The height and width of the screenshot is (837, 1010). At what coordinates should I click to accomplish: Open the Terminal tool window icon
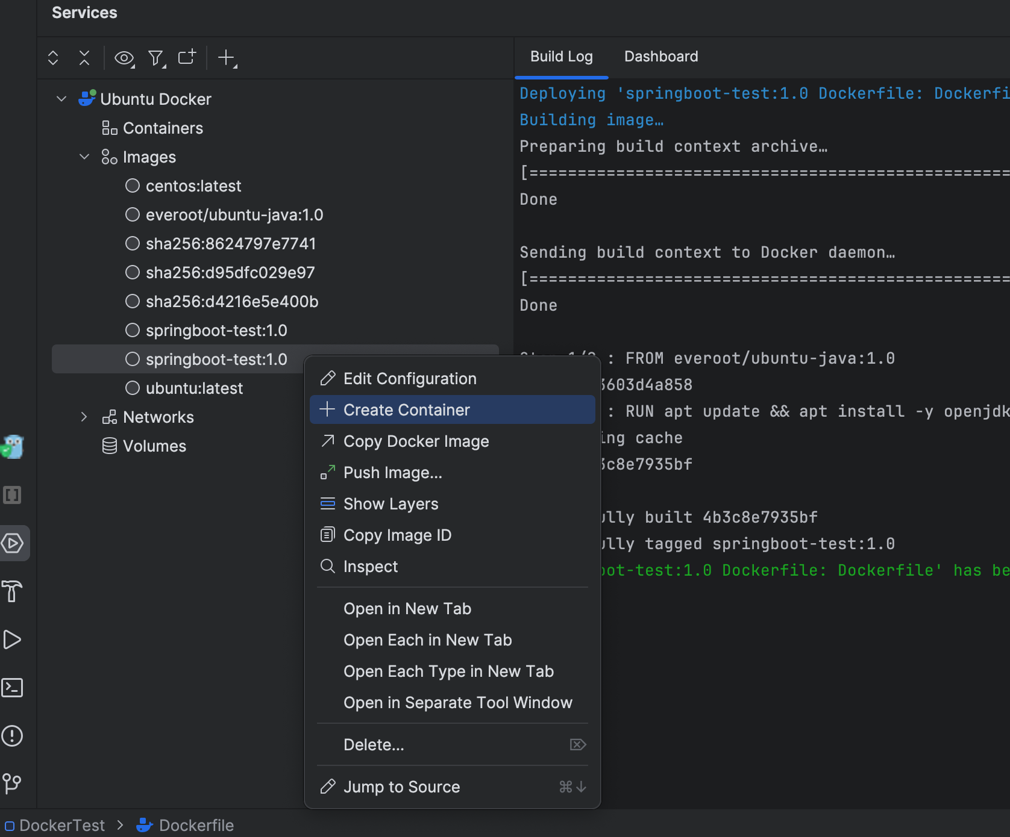(x=12, y=688)
